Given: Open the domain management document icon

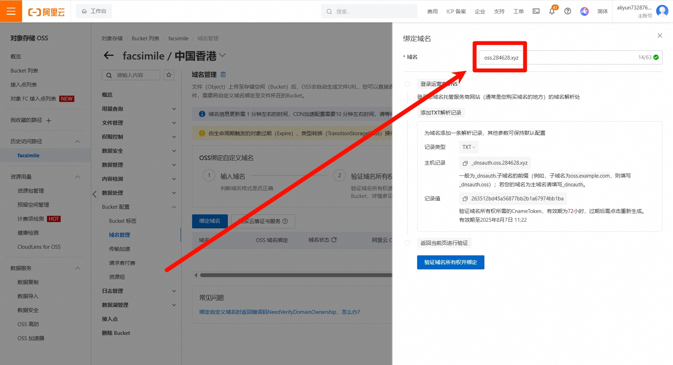Looking at the screenshot, I should [223, 74].
